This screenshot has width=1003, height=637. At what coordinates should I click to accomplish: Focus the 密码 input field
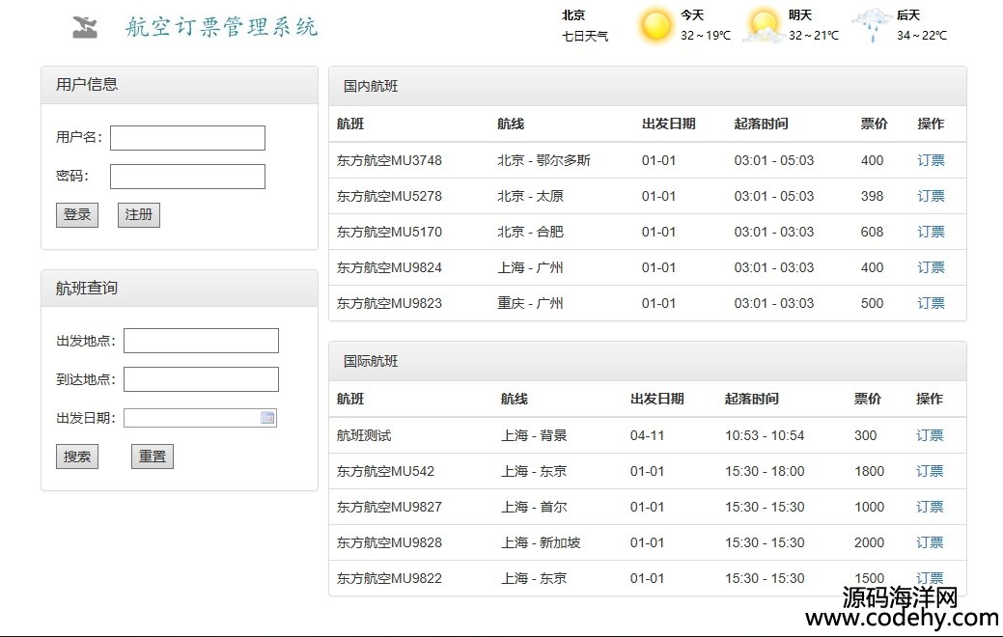pyautogui.click(x=187, y=177)
